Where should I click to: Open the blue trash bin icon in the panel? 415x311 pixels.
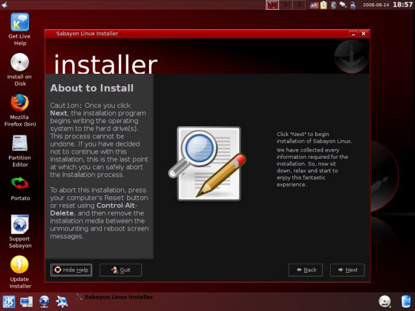pos(406,301)
